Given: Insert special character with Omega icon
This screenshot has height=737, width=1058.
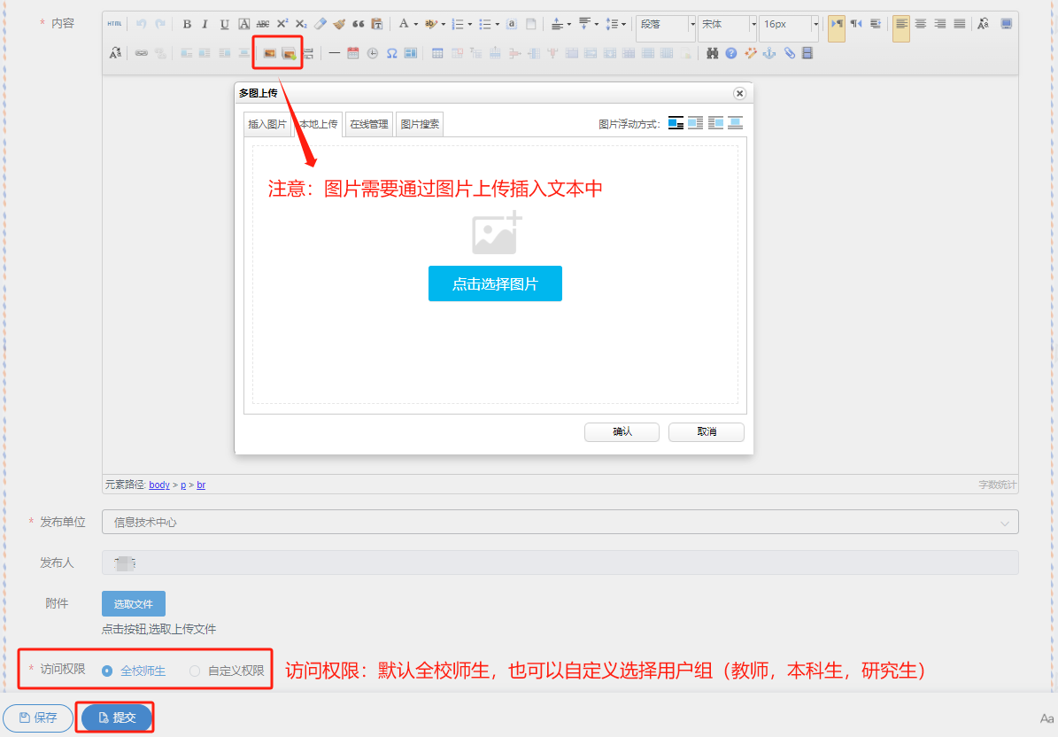Looking at the screenshot, I should coord(391,53).
